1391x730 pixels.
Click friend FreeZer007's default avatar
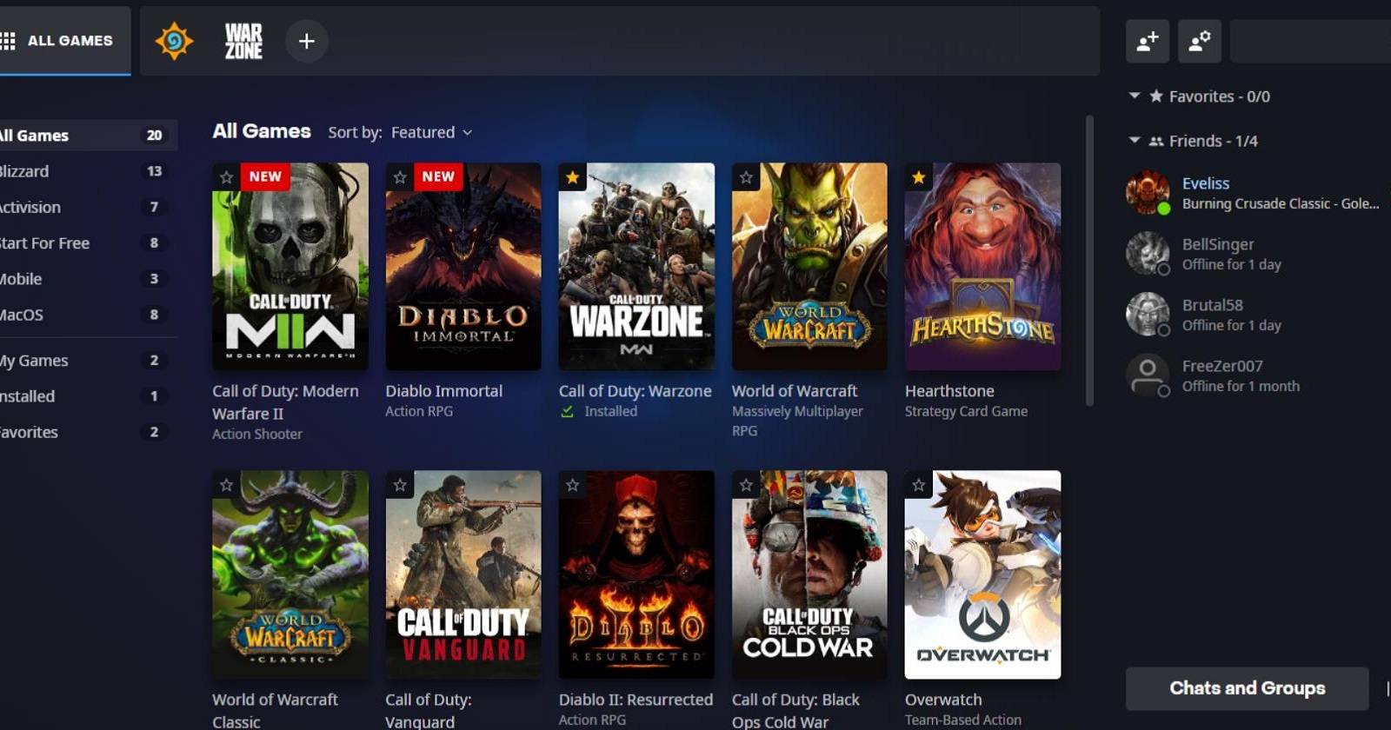[1148, 375]
